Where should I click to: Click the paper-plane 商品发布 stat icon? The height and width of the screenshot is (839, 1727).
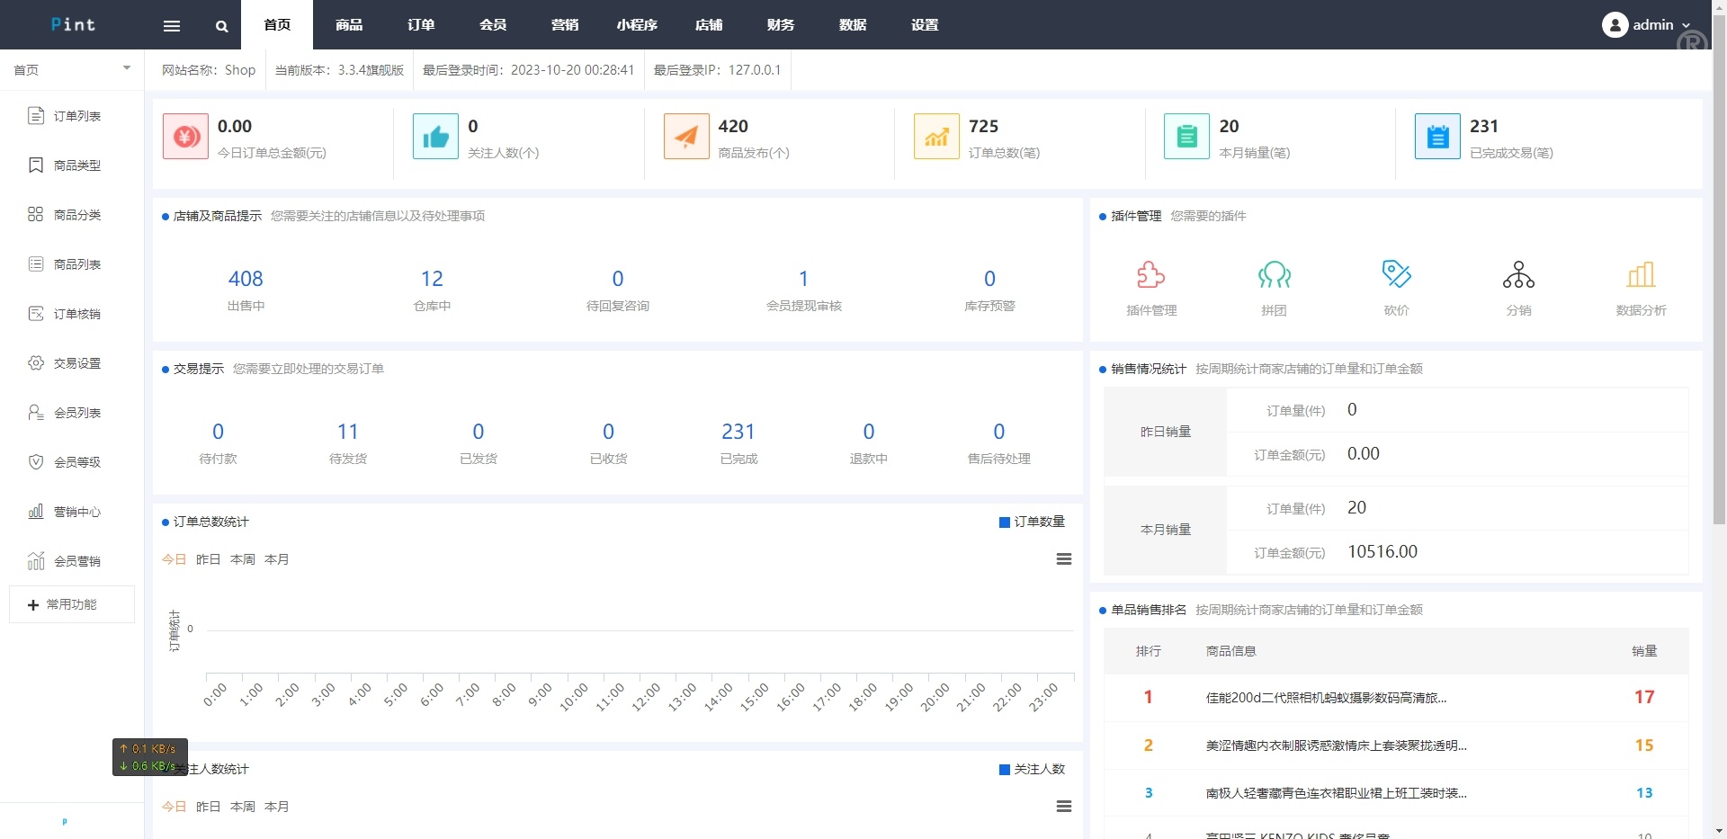click(685, 136)
